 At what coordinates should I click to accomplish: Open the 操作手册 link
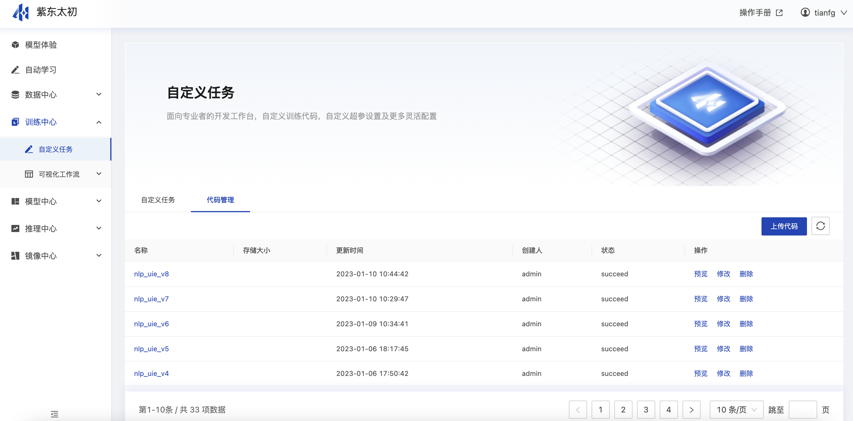click(755, 12)
